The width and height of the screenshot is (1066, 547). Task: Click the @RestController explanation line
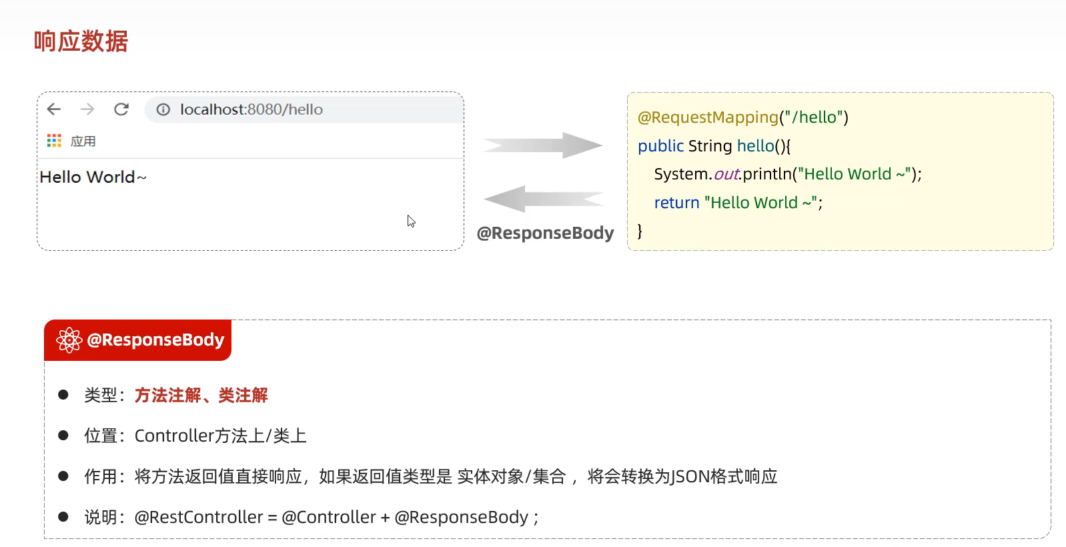click(x=336, y=517)
